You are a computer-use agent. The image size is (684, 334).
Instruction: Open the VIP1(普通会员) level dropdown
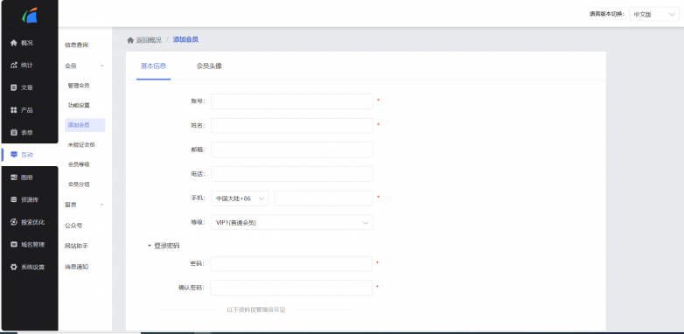(292, 222)
